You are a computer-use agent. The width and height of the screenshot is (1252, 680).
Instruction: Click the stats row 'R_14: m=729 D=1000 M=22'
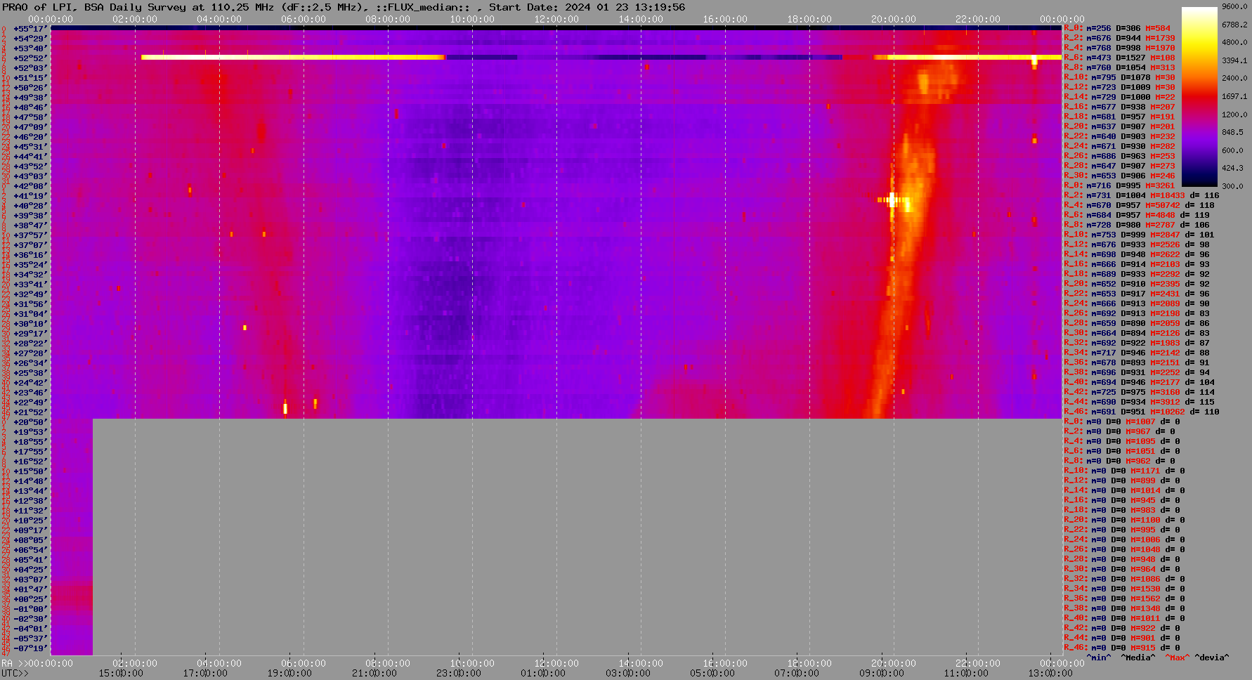click(x=1119, y=98)
